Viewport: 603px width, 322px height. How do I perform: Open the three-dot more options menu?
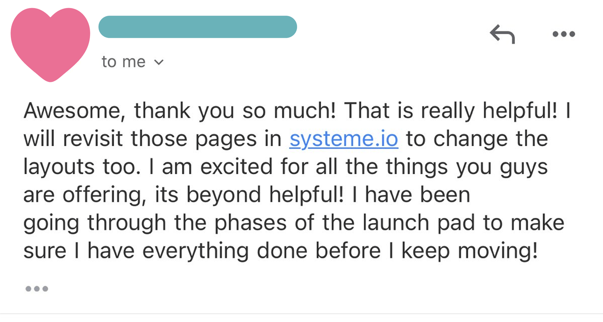[x=564, y=34]
